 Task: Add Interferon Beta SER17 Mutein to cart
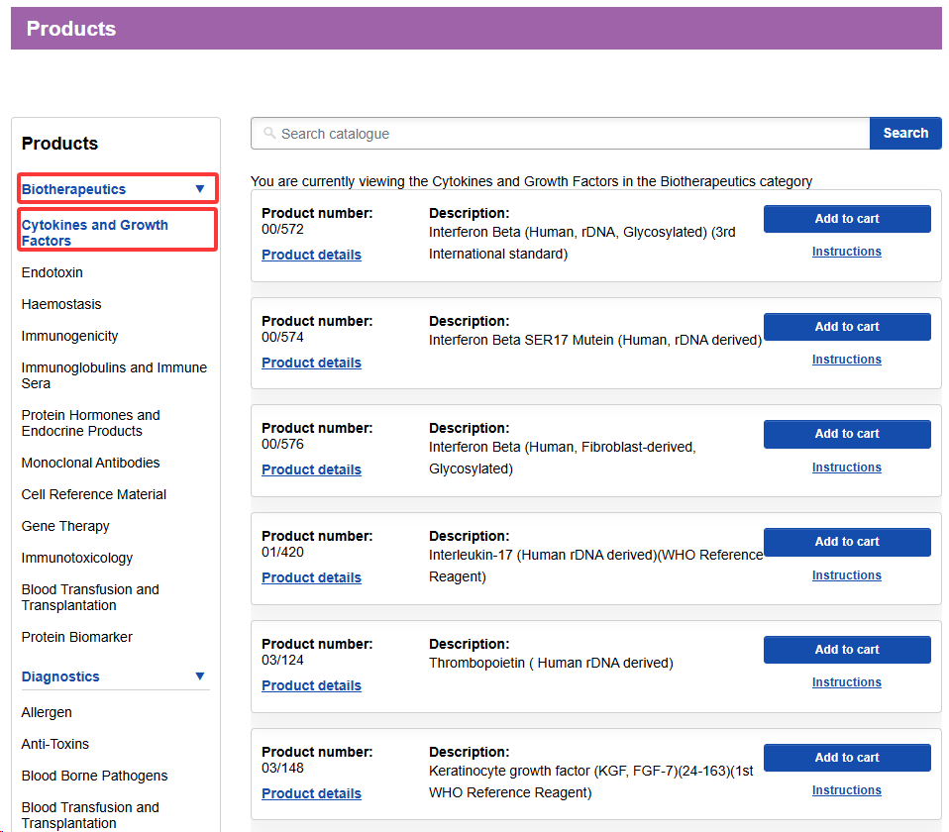[x=846, y=327]
